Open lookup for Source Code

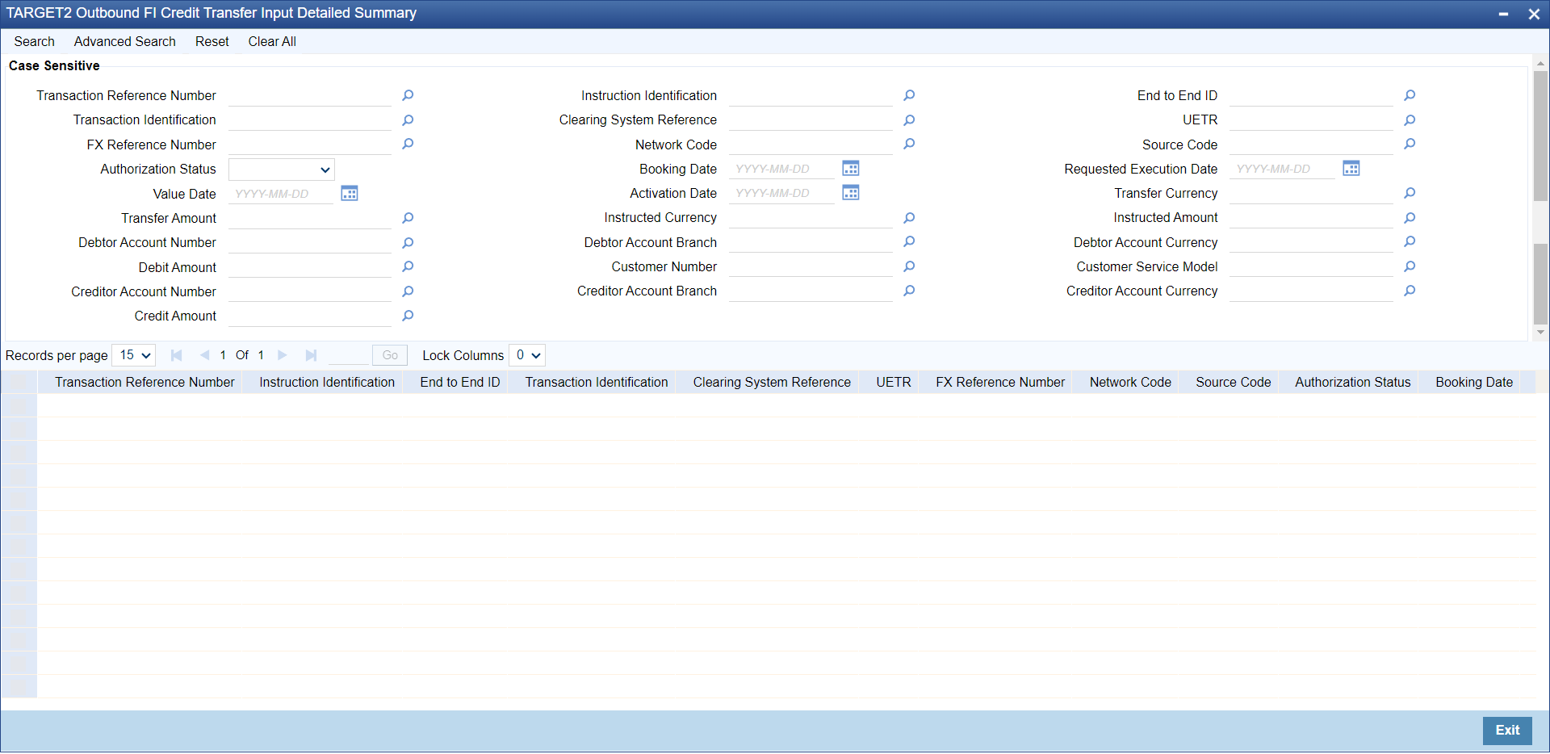pos(1410,145)
